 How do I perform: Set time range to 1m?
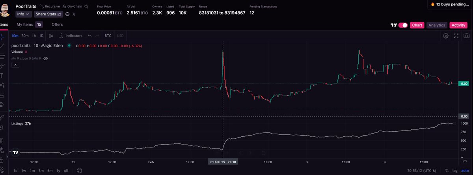[32, 171]
